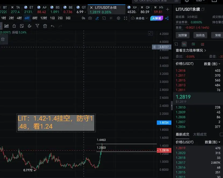Screen dimensions: 223x178
Task: Show buy orders only view
Action: [193, 44]
